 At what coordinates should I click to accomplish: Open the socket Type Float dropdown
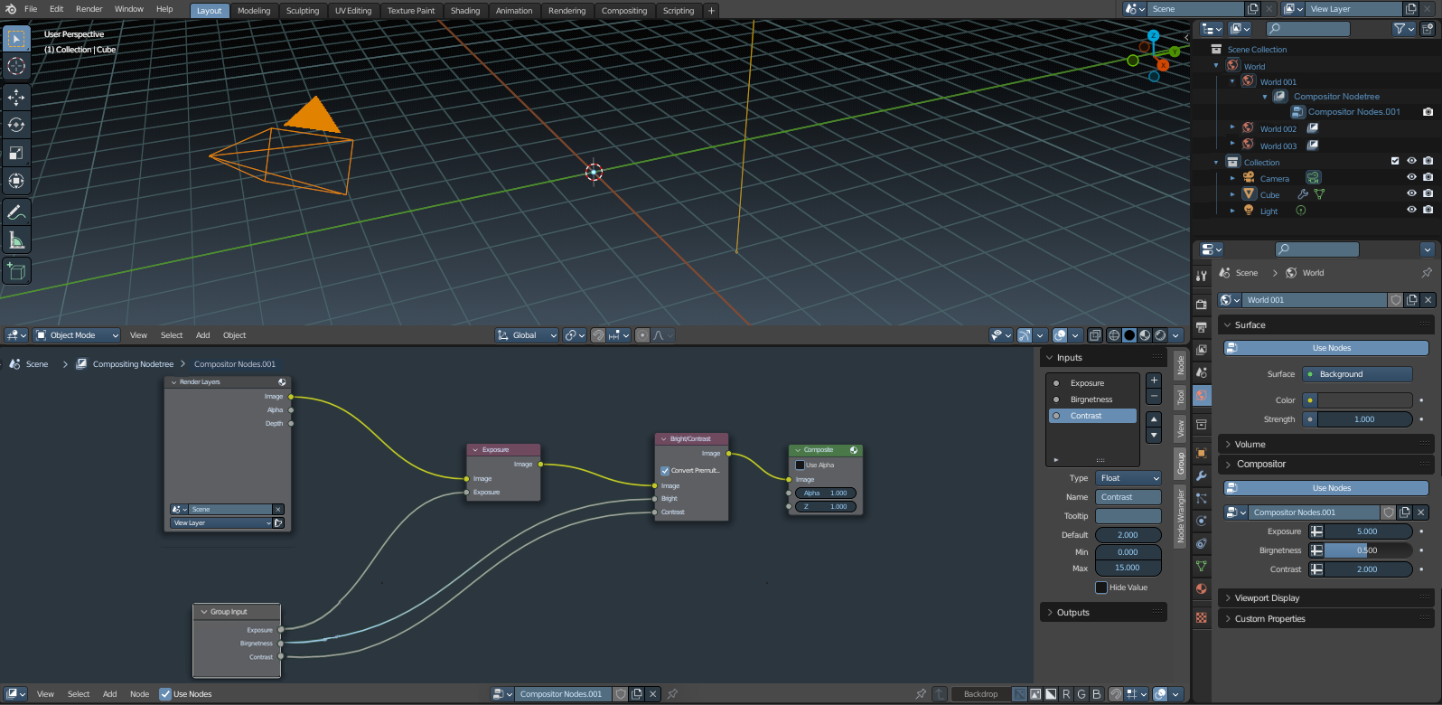(x=1128, y=478)
